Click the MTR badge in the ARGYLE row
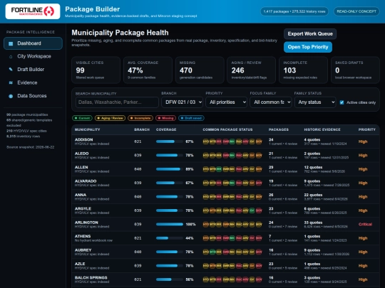385x288 pixels. pyautogui.click(x=212, y=210)
